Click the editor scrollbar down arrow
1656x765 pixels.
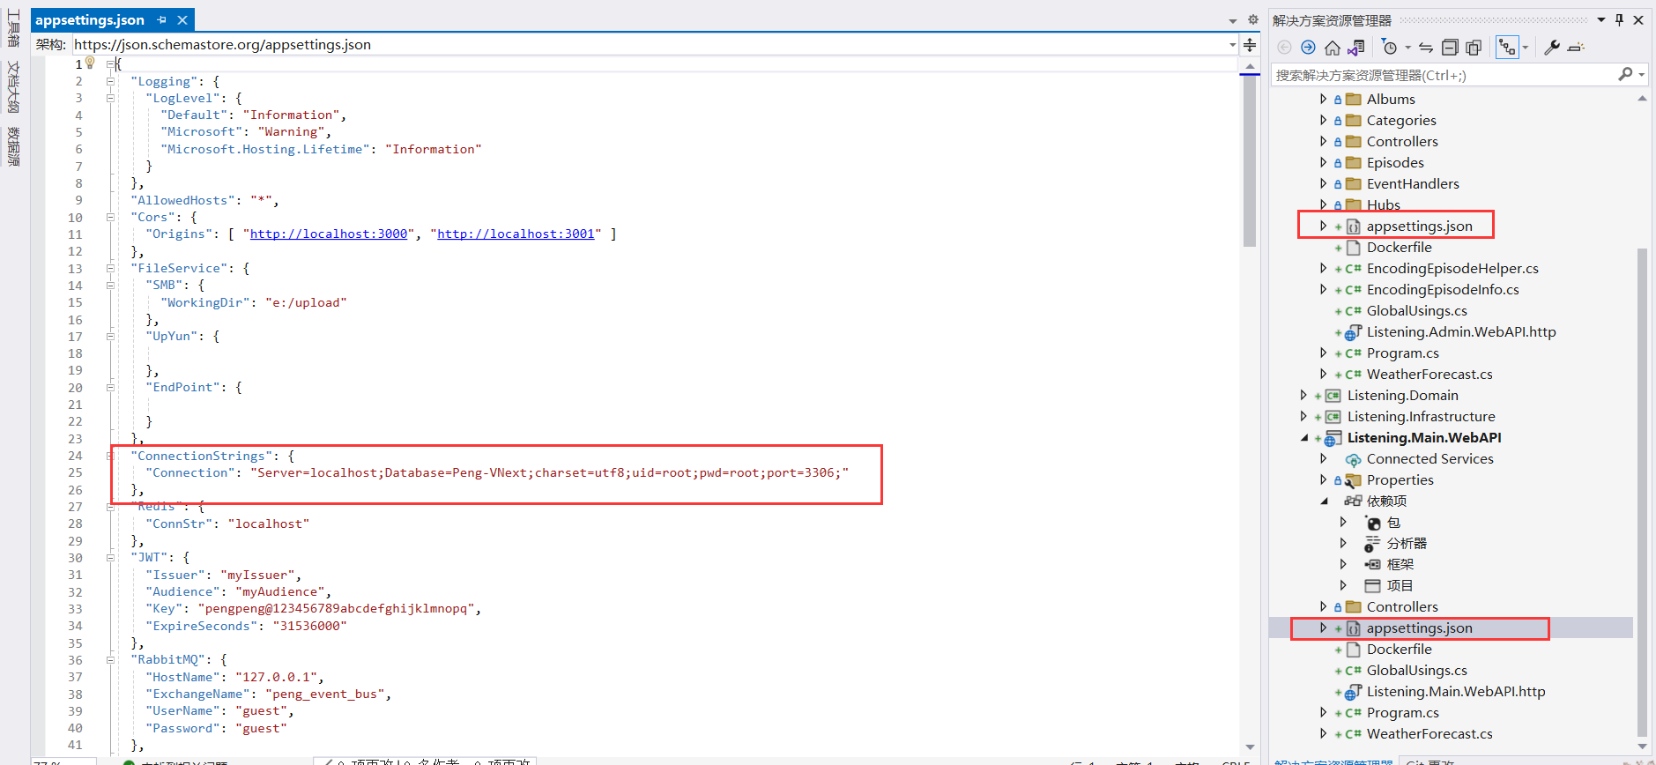click(1250, 747)
